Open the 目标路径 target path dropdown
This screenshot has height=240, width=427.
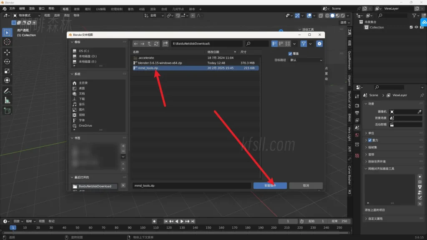(x=306, y=60)
